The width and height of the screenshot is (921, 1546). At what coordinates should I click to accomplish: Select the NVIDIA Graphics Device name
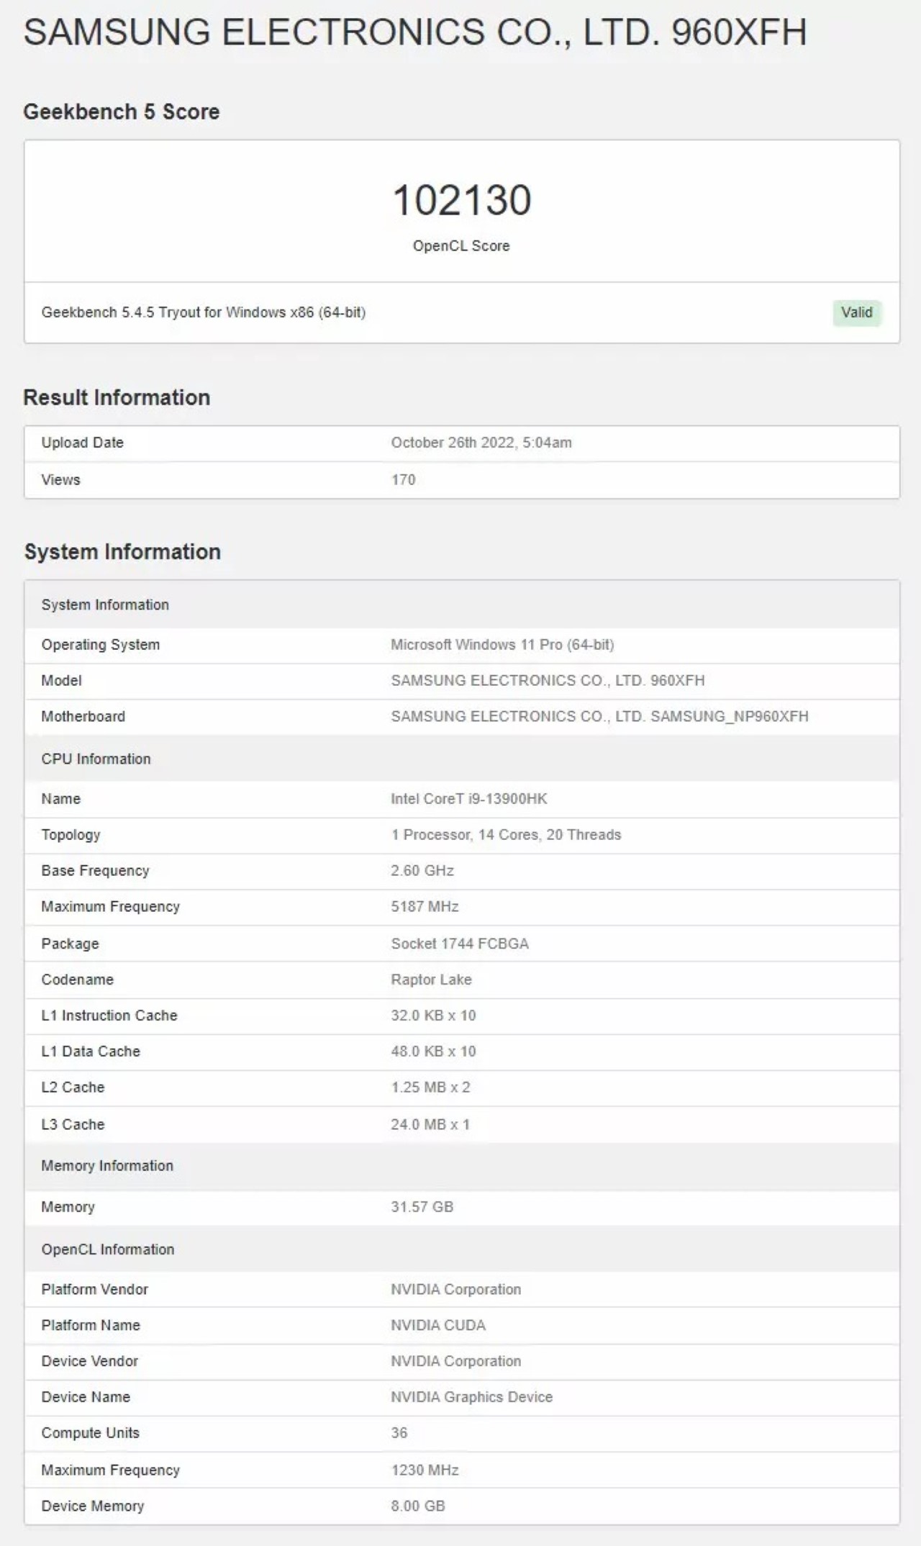471,1396
